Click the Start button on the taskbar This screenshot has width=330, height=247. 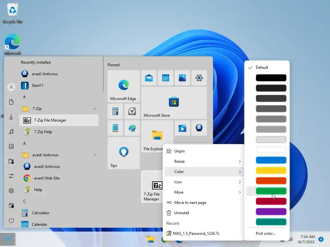click(x=8, y=239)
